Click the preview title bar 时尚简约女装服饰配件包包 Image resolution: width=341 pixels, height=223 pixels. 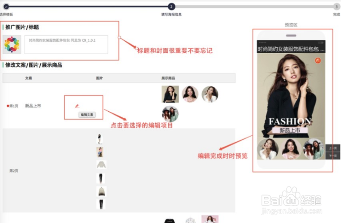pyautogui.click(x=291, y=49)
